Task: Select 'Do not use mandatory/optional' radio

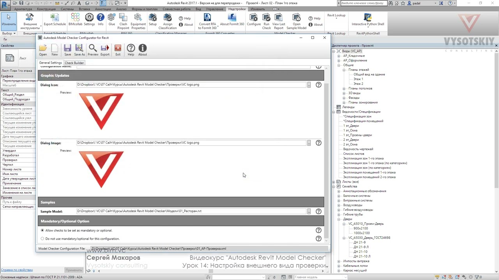Action: [x=42, y=239]
